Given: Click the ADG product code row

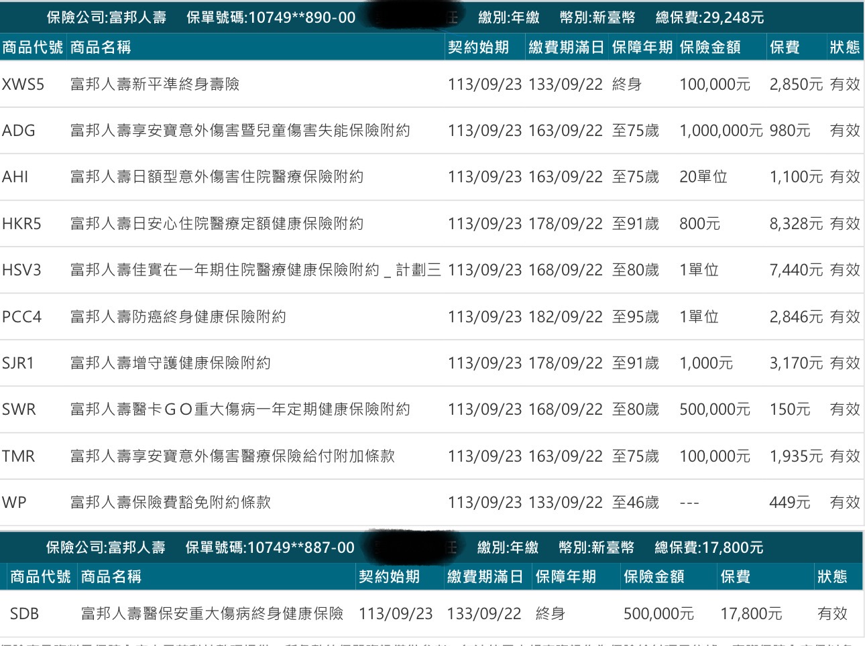Looking at the screenshot, I should 19,131.
